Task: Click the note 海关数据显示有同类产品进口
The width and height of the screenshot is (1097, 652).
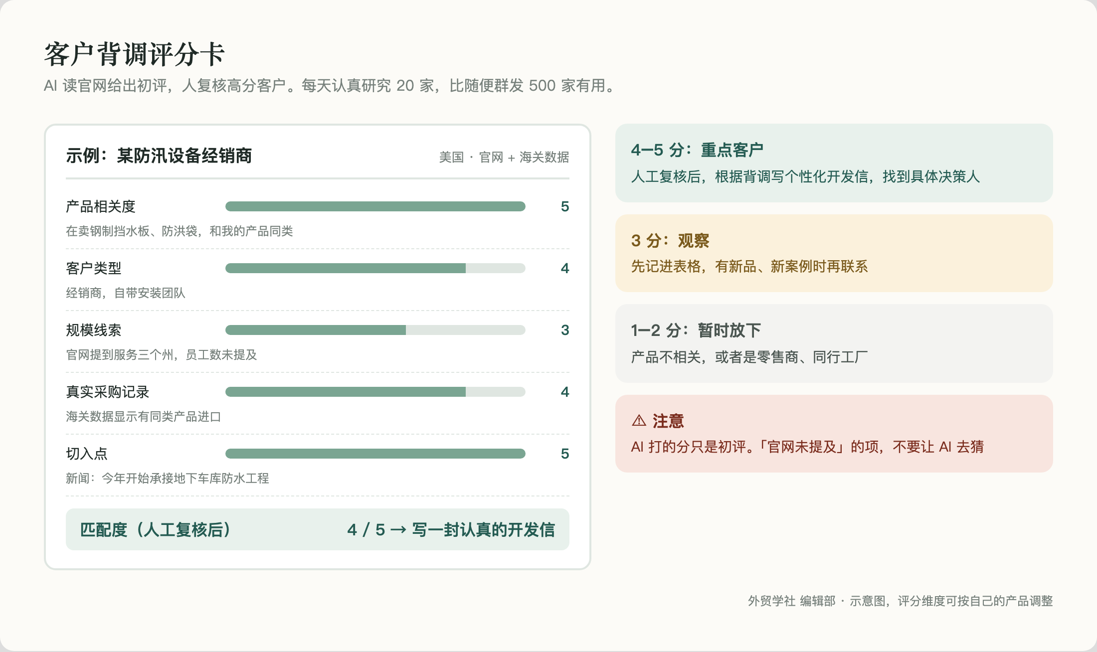Action: 144,416
